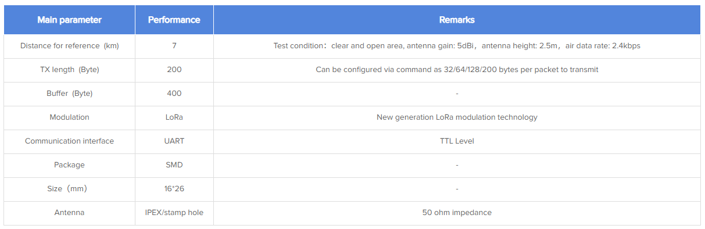Click the Main parameter column header

[x=69, y=20]
